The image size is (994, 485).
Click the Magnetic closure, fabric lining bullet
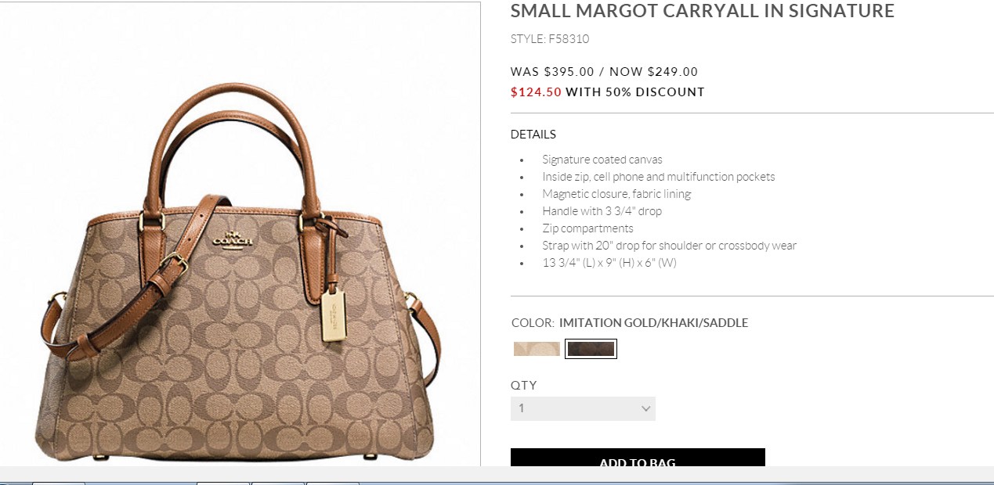[x=616, y=194]
